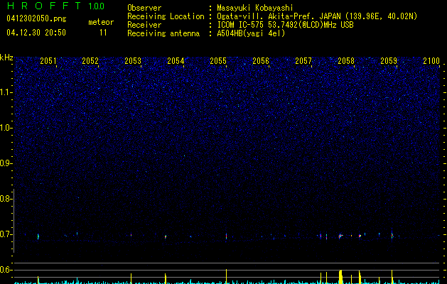
Task: Click the Receiving Location label
Action: click(166, 16)
